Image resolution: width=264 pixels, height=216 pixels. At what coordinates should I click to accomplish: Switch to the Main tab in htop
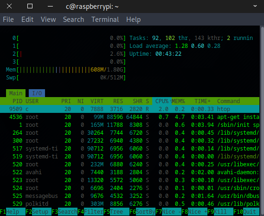point(16,93)
